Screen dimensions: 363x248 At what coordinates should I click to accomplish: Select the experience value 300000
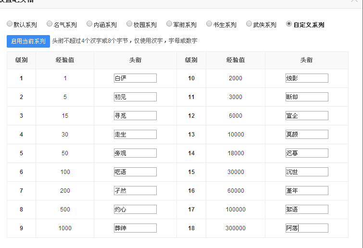pyautogui.click(x=236, y=228)
